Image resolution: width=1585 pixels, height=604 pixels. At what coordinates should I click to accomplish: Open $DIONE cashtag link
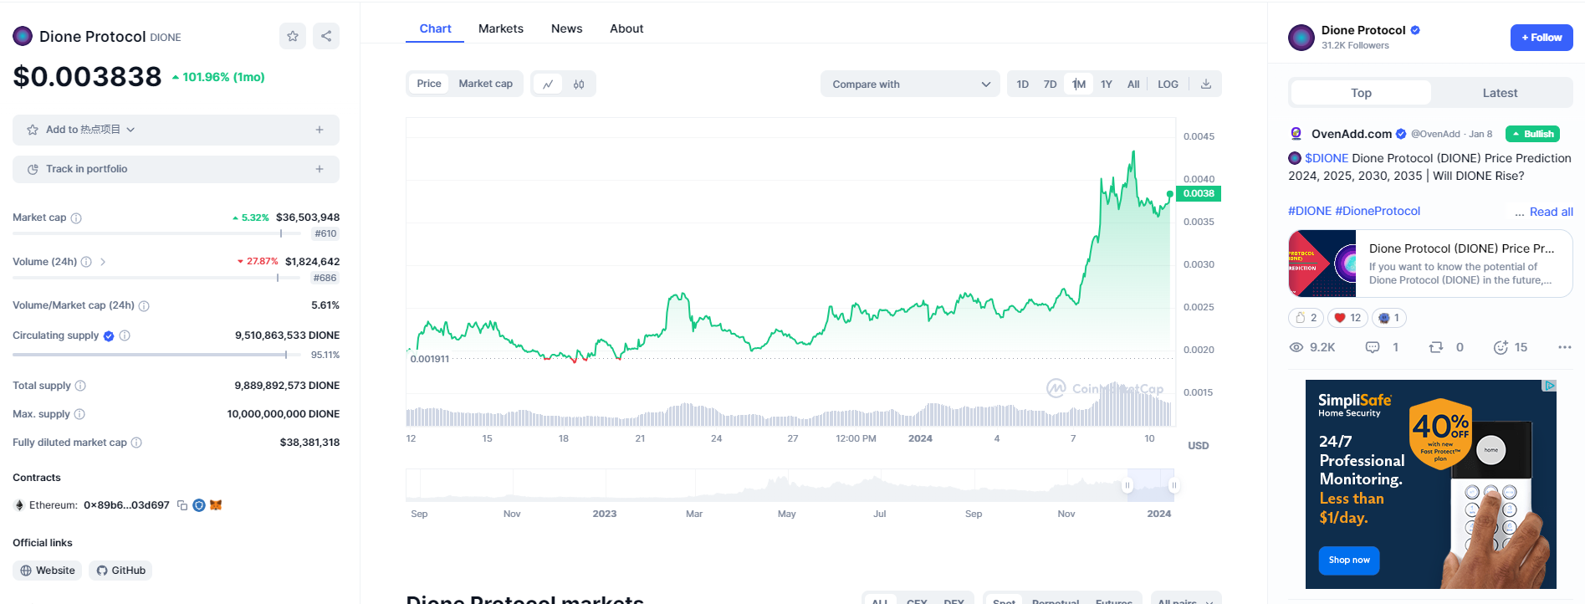pos(1327,158)
